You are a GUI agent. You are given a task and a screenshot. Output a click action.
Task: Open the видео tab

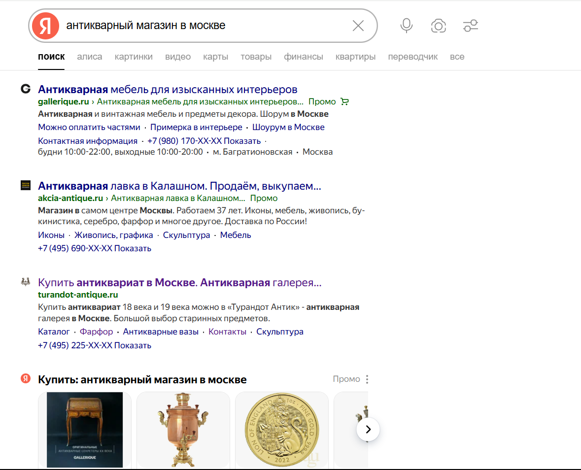coord(178,57)
